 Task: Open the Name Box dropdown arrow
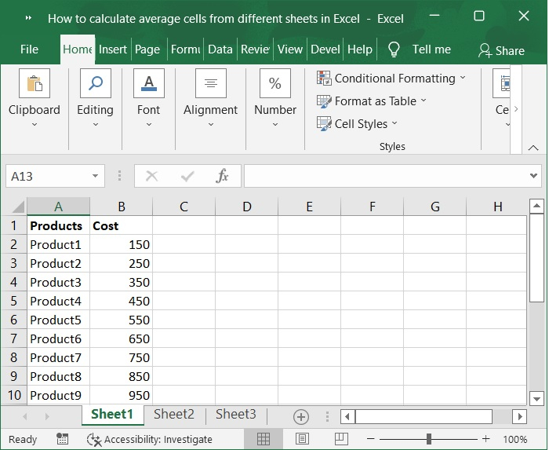(x=96, y=176)
